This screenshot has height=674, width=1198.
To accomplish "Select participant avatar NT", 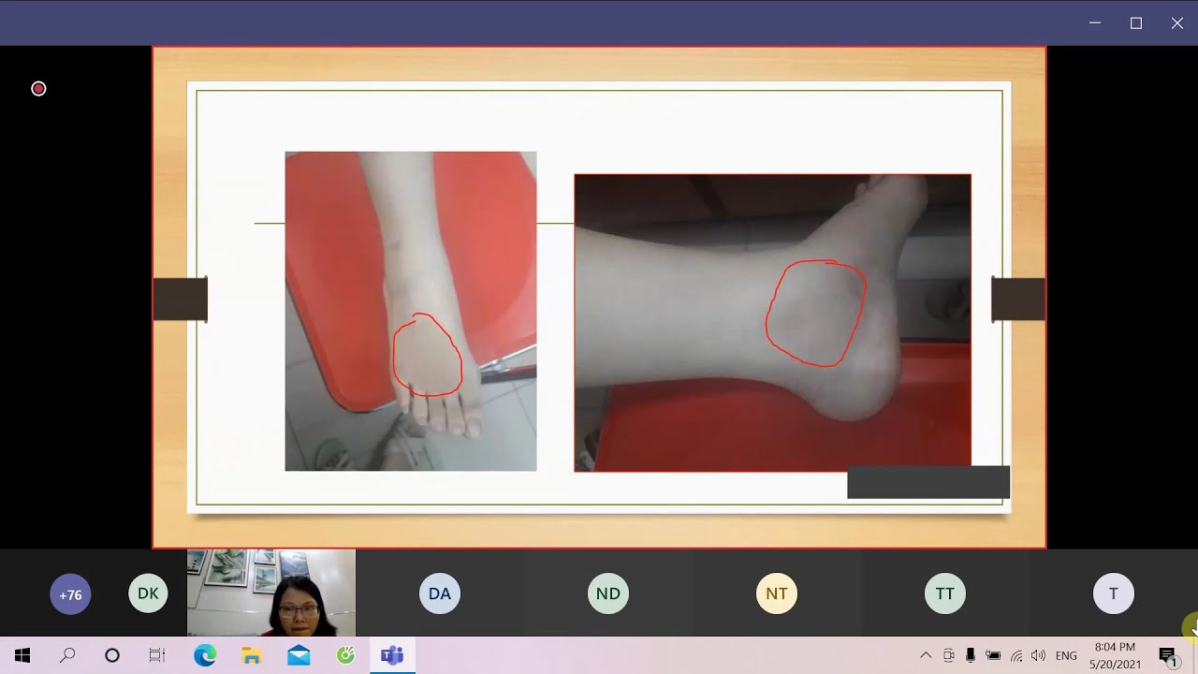I will pos(777,593).
